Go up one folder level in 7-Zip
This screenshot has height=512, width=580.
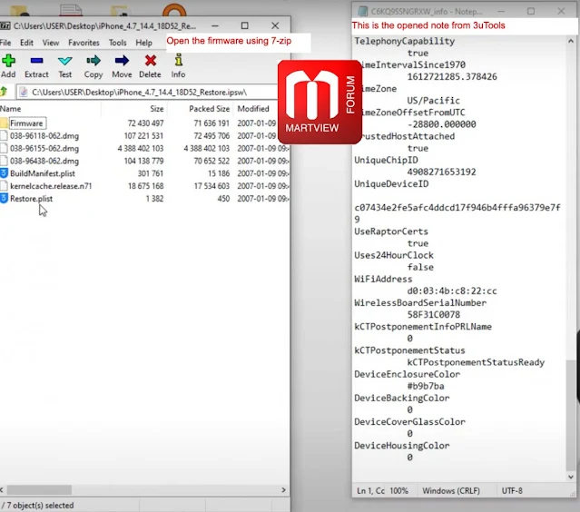(x=4, y=92)
